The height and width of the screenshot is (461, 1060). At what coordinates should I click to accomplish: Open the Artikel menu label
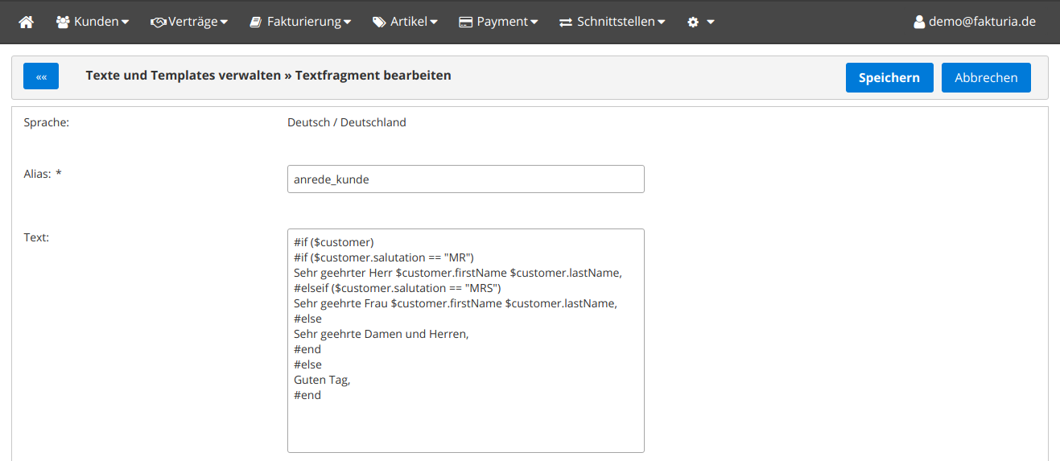click(408, 22)
